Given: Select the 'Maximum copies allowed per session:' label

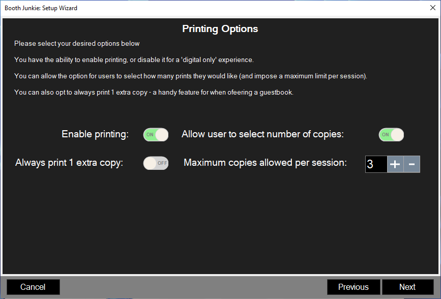Looking at the screenshot, I should click(265, 163).
